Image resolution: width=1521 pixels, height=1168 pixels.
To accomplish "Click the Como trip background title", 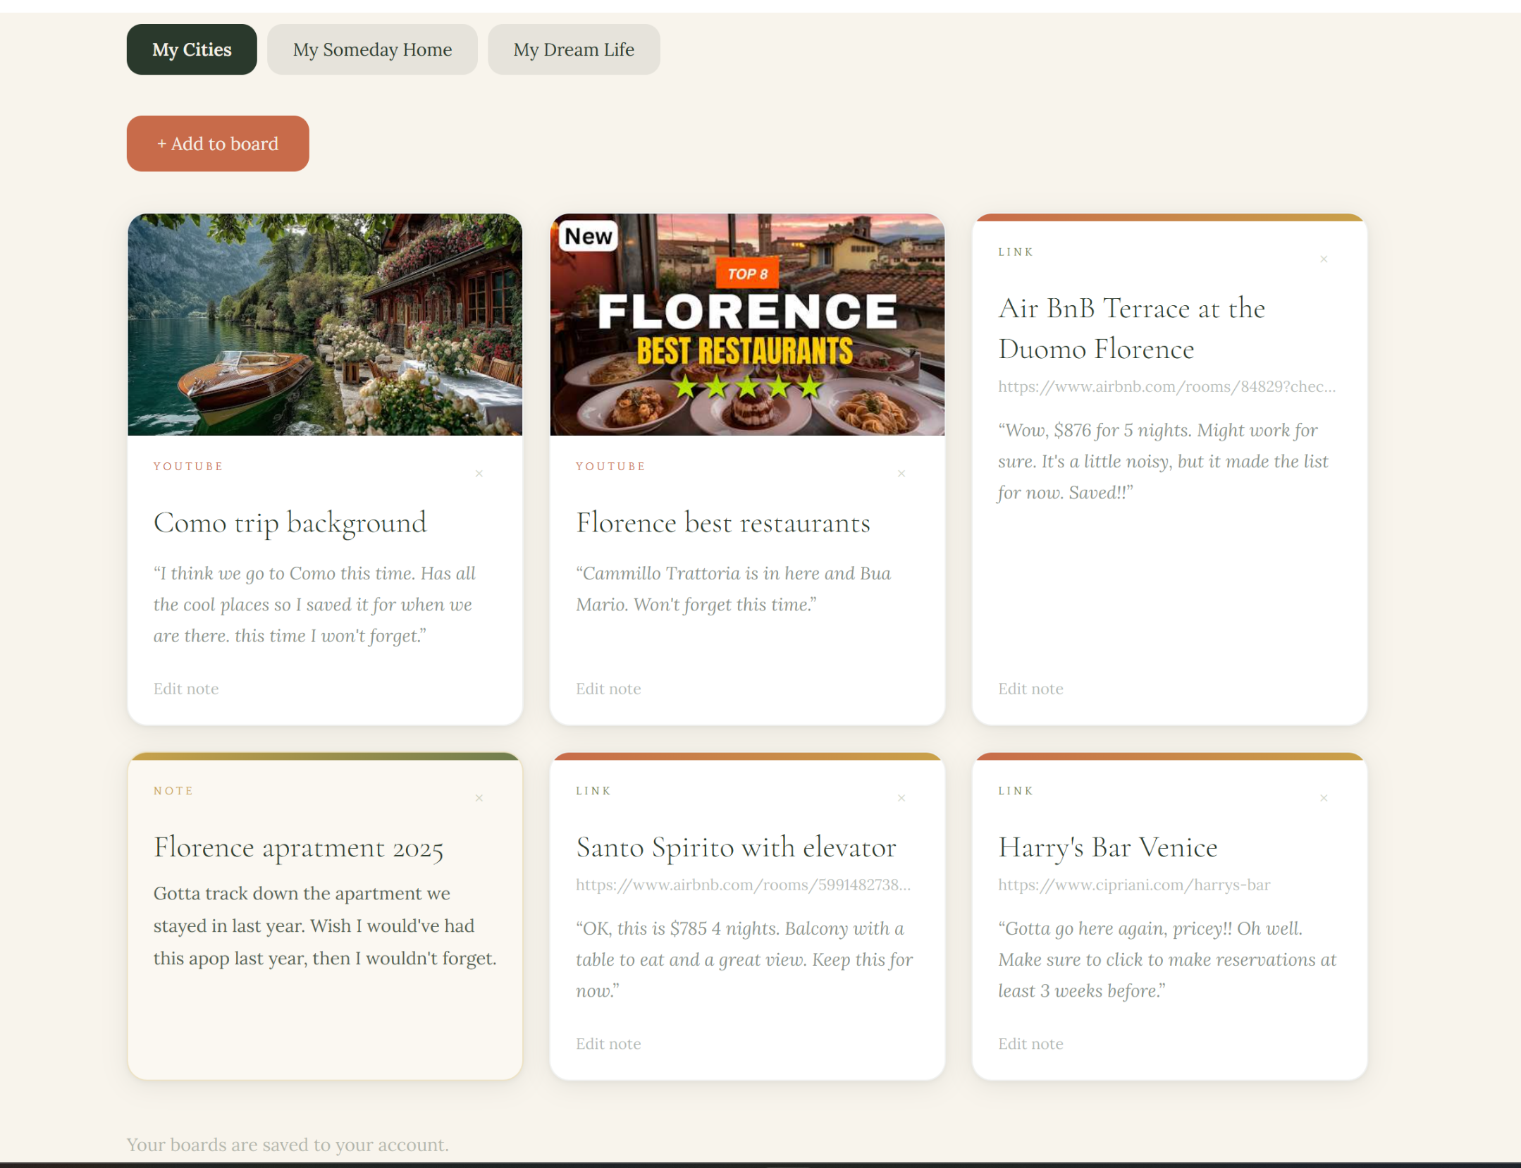I will click(290, 523).
